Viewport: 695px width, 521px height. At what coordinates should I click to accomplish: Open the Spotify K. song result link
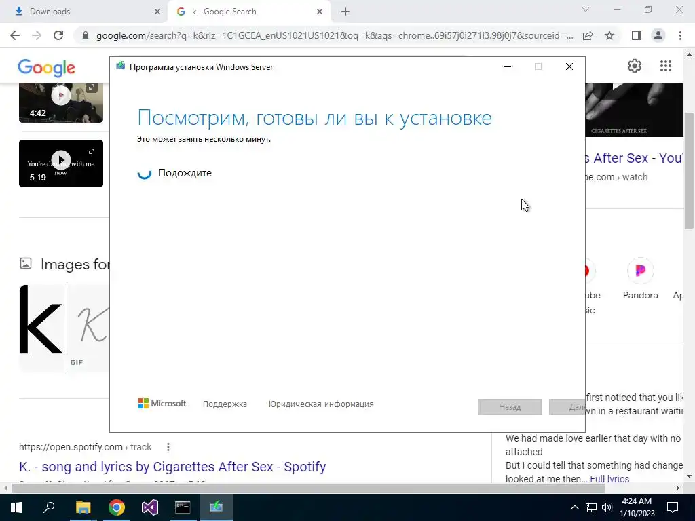tap(172, 467)
